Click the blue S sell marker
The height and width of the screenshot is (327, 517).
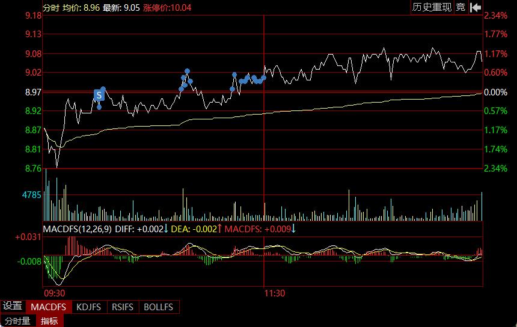[99, 95]
